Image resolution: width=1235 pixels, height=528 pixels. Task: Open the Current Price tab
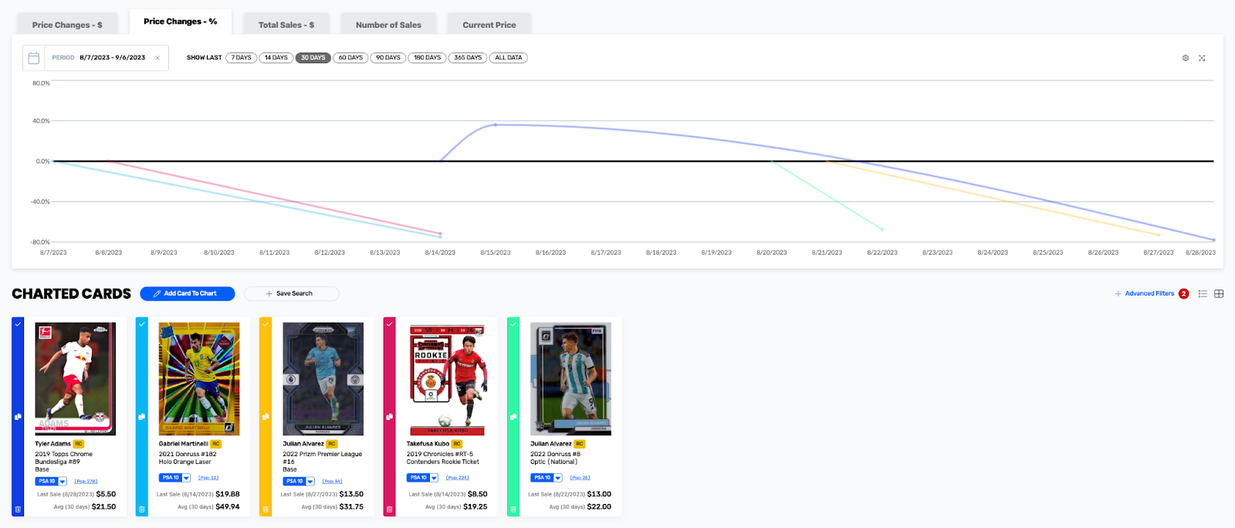489,25
